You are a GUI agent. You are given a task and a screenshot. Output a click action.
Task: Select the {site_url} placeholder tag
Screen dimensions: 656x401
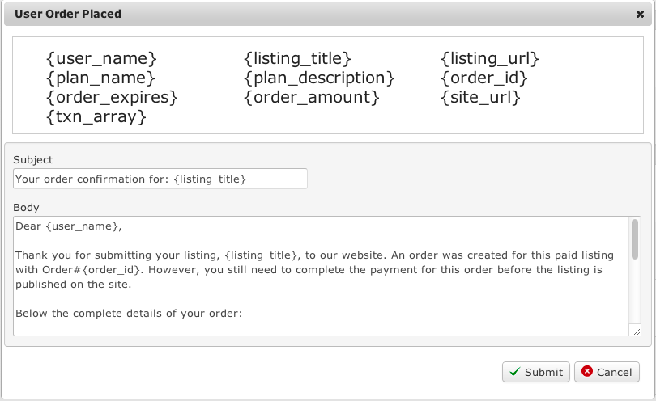click(x=480, y=98)
